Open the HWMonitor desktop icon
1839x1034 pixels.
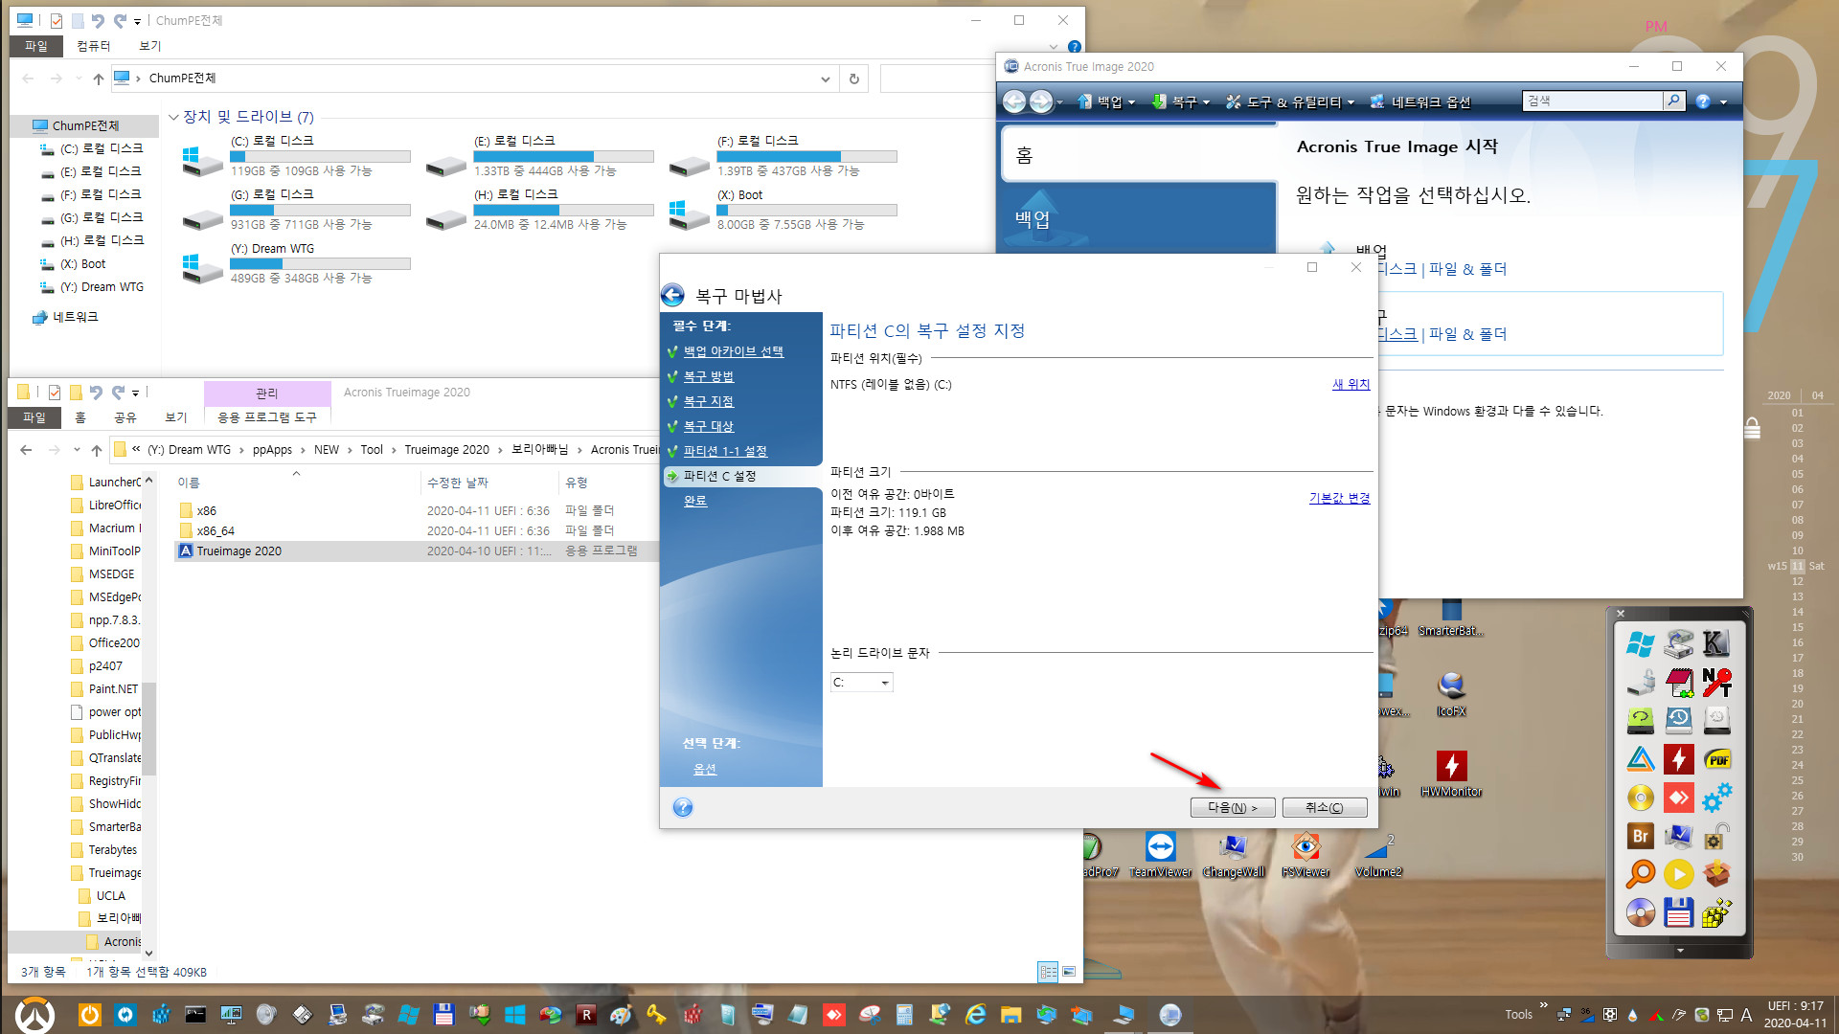[x=1451, y=774]
